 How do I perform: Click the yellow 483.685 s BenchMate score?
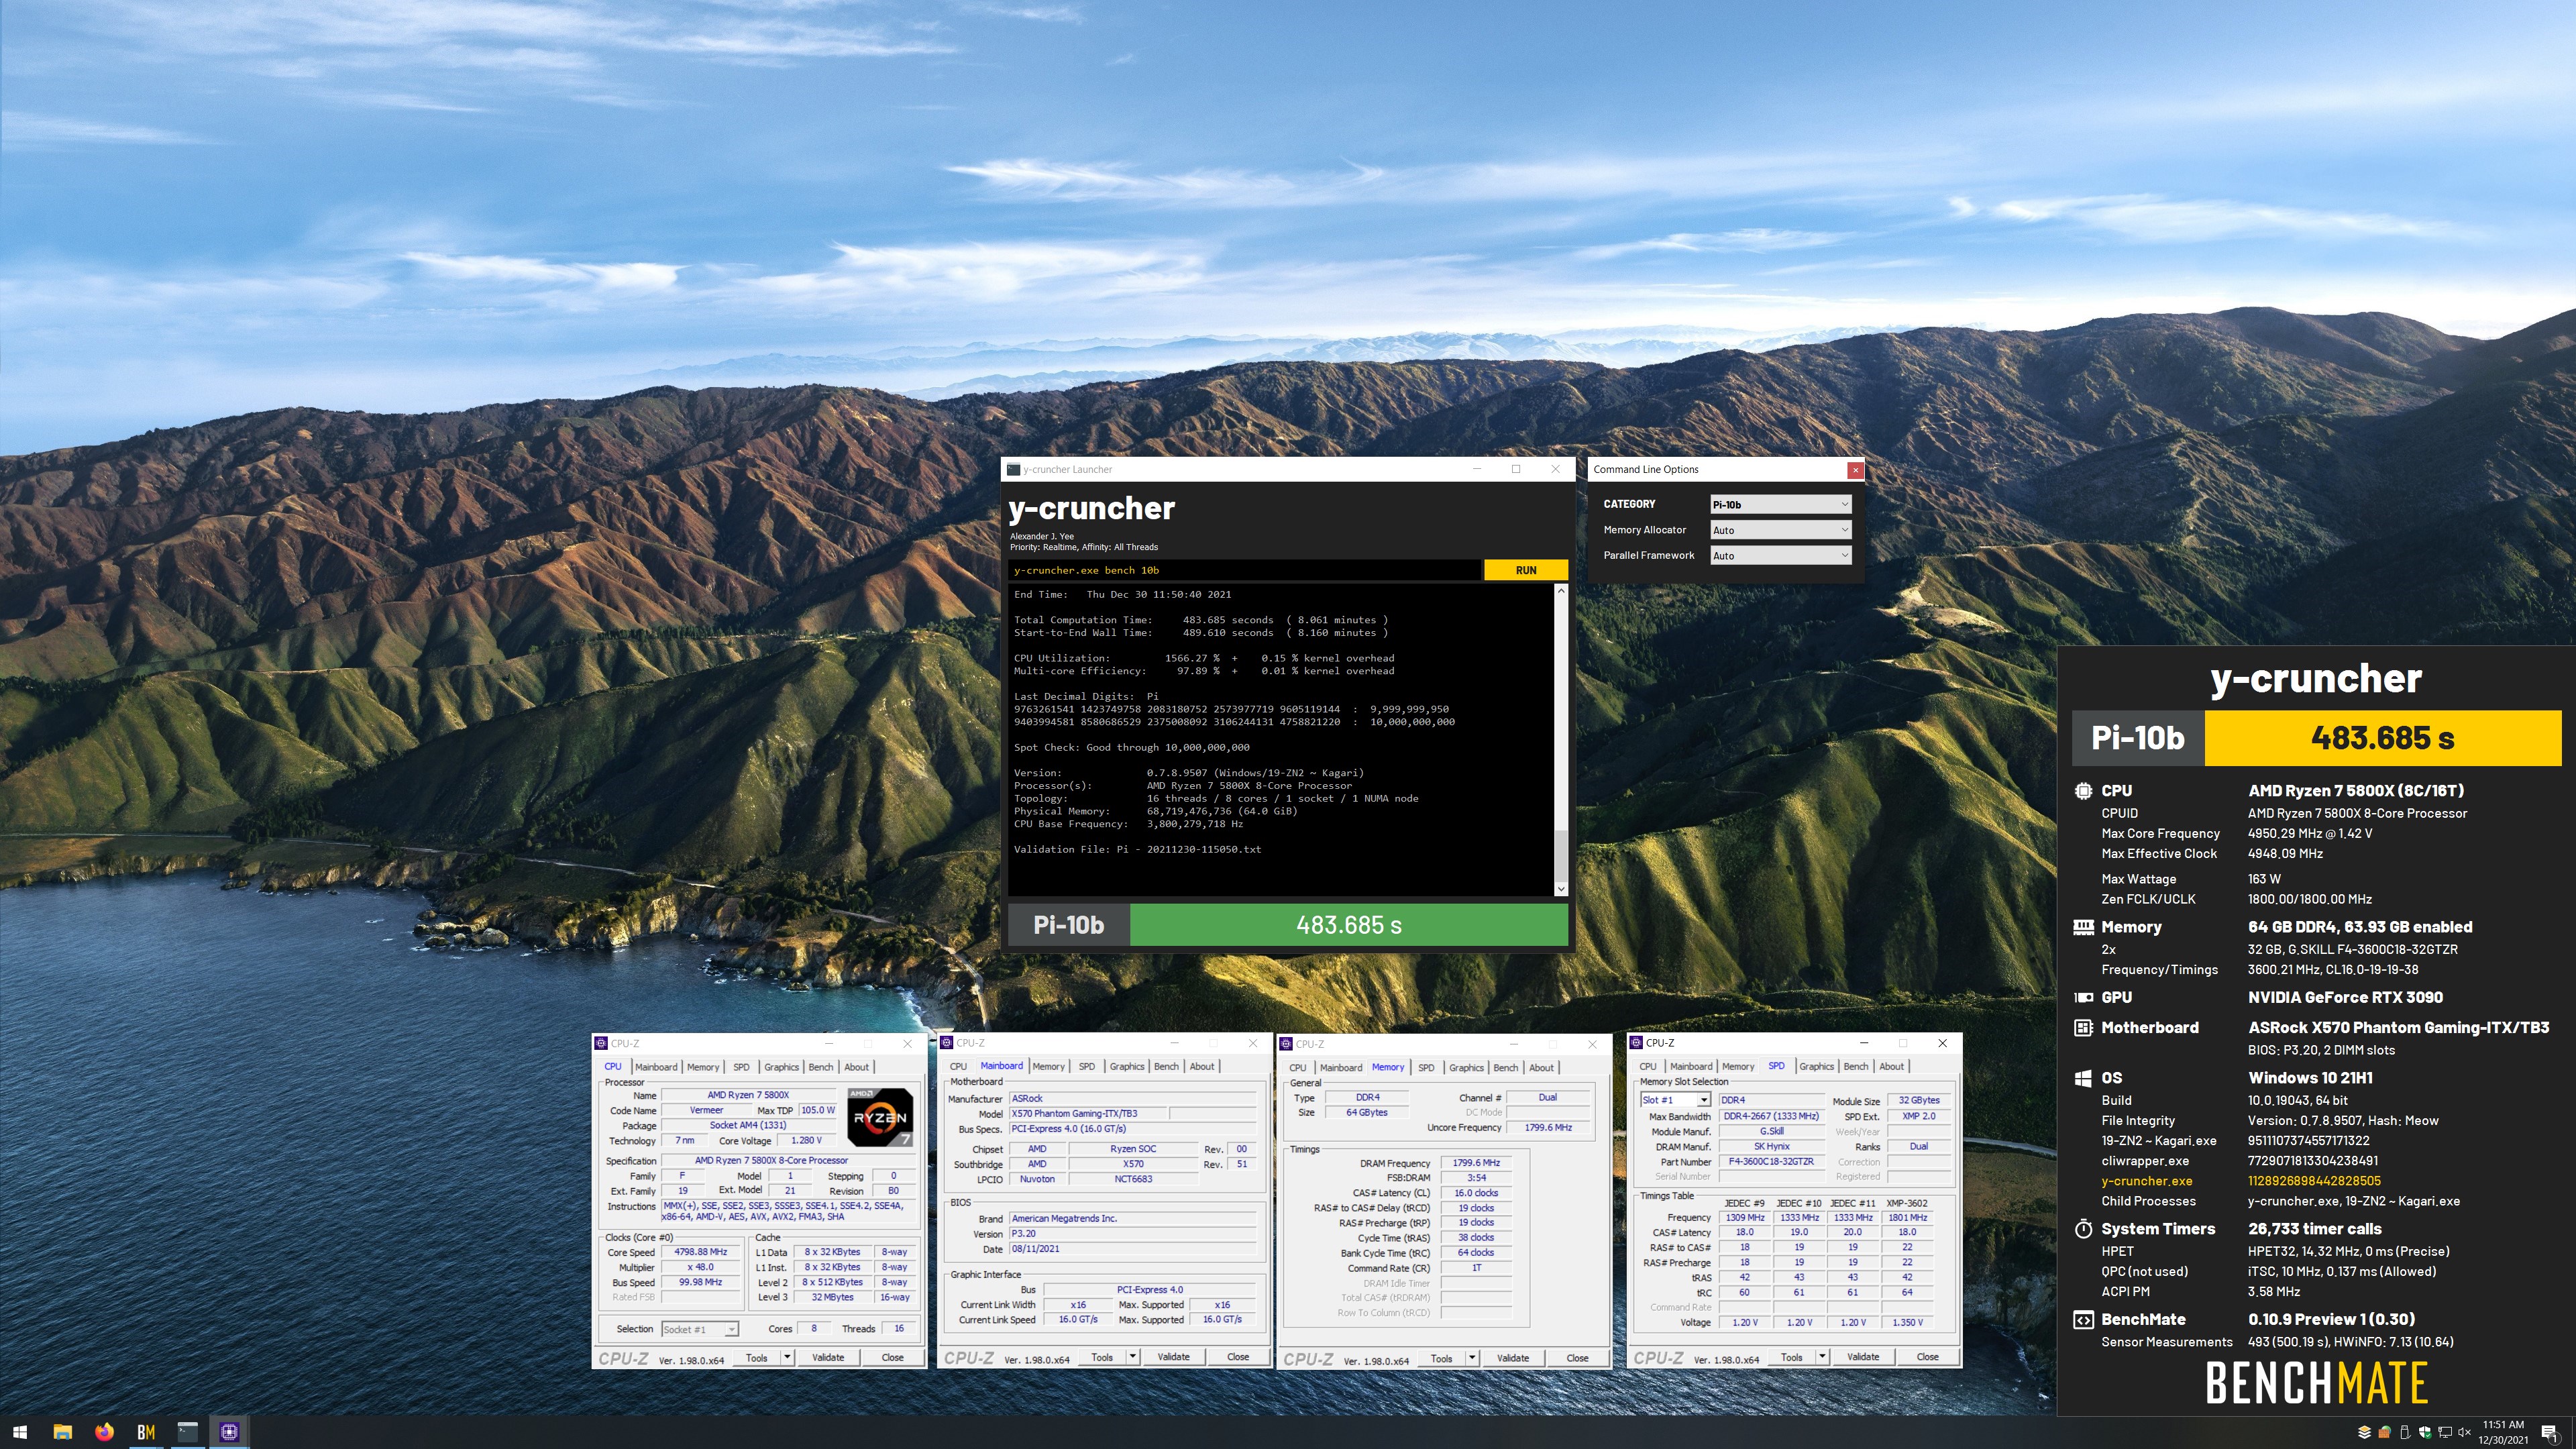coord(2382,738)
